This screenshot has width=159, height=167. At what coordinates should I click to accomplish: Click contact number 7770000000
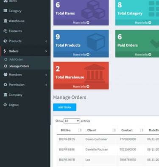click(x=128, y=139)
